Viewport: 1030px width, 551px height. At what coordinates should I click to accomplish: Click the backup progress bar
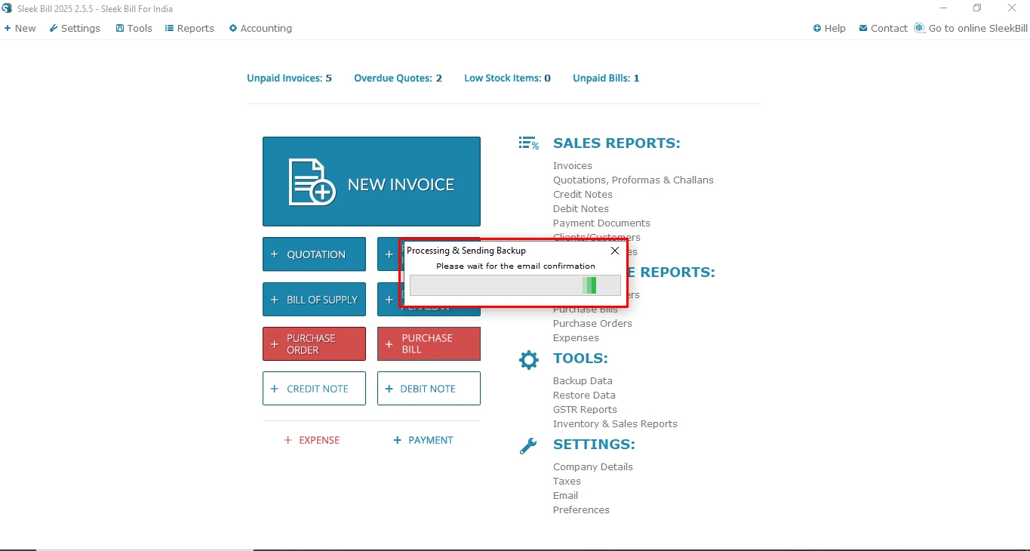[x=515, y=285]
